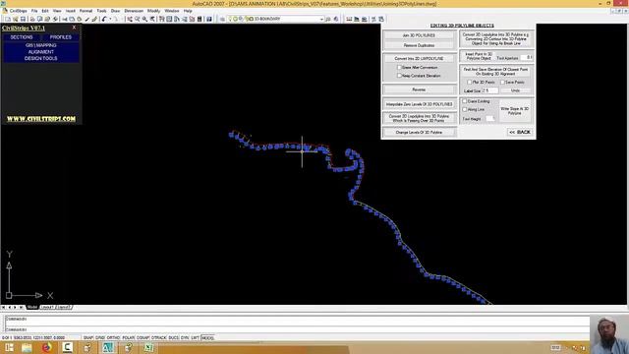629x354 pixels.
Task: Click the Save toolbar icon
Action: click(23, 19)
